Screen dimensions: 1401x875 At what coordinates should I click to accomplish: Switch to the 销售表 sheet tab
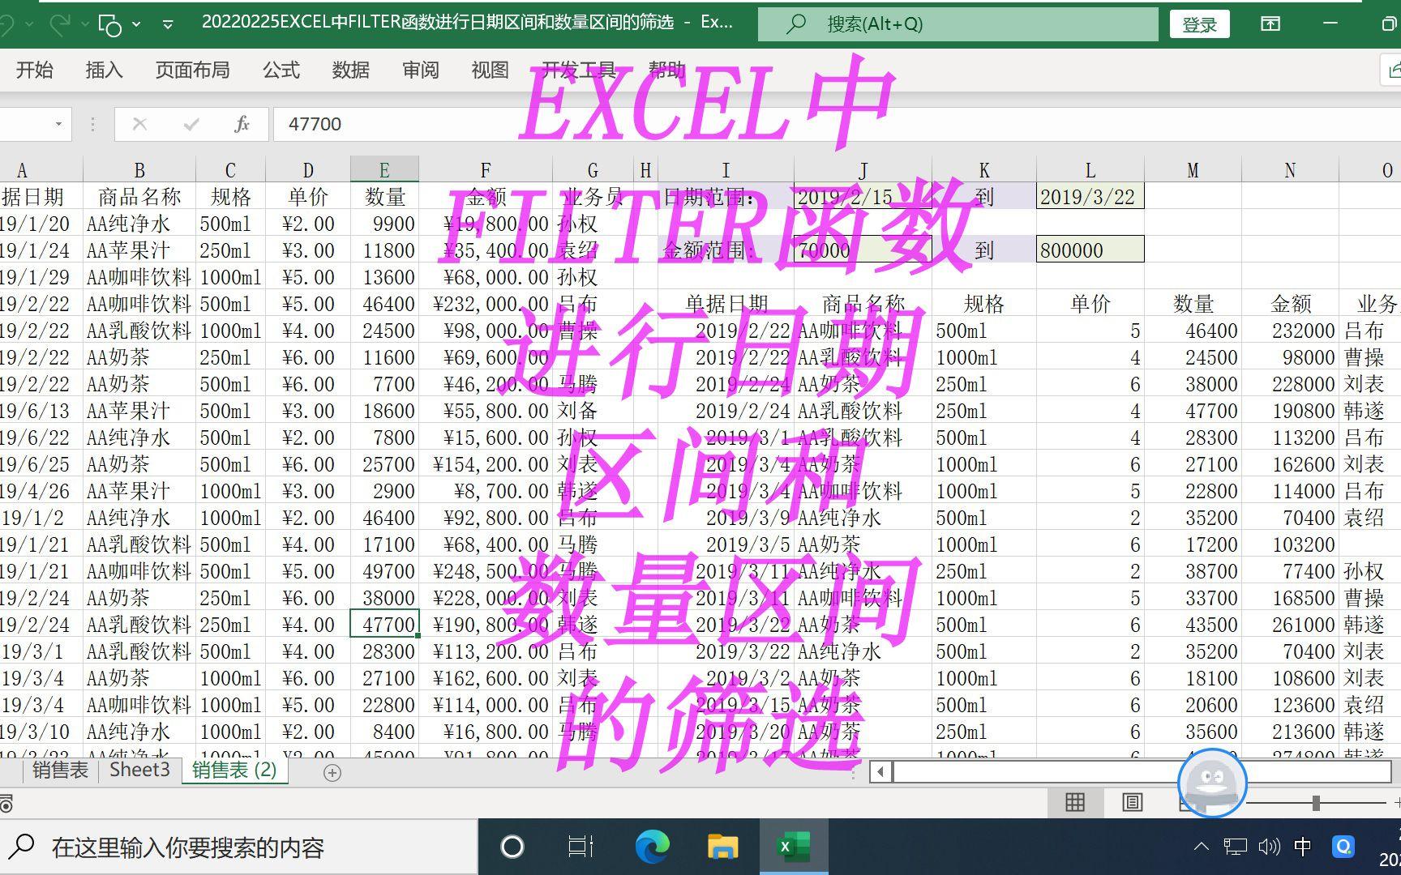pos(60,770)
